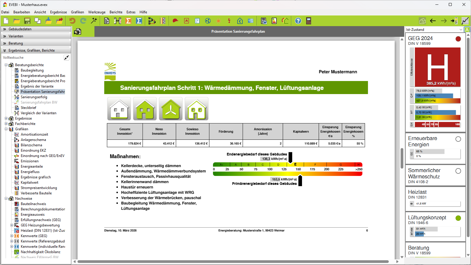Toggle the Sommerlicher Wärmeschutz circle indicator

tap(458, 171)
